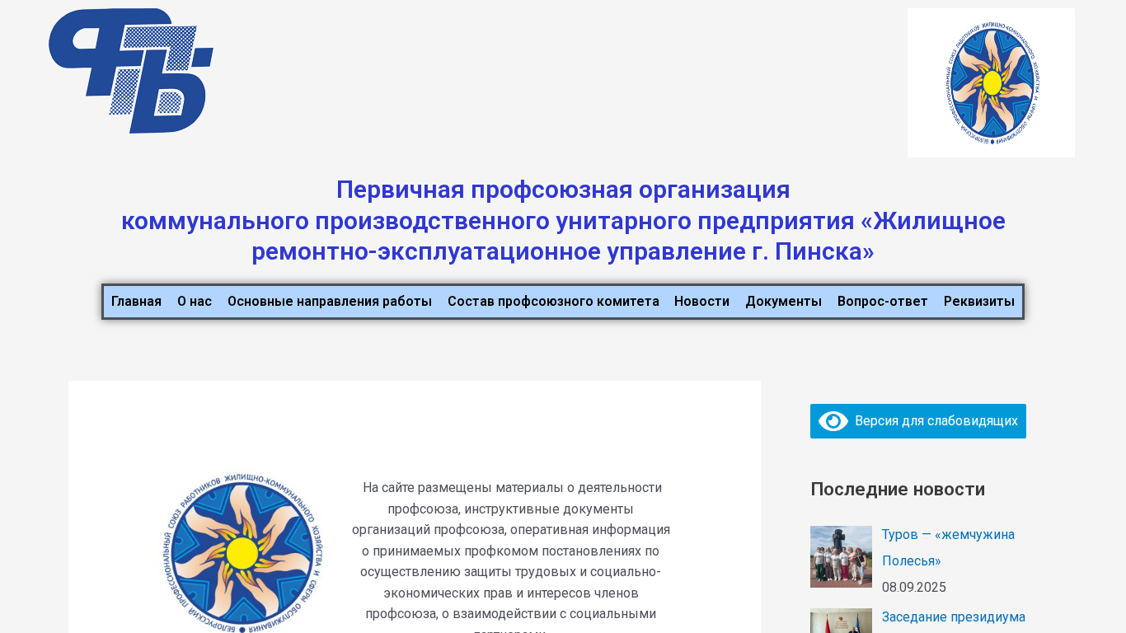Click the blue ФПБ logo in the header
Image resolution: width=1126 pixels, height=633 pixels.
tap(131, 71)
